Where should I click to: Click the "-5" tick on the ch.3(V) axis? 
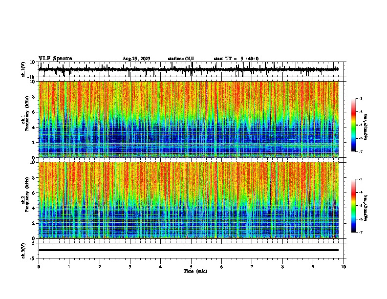point(33,258)
